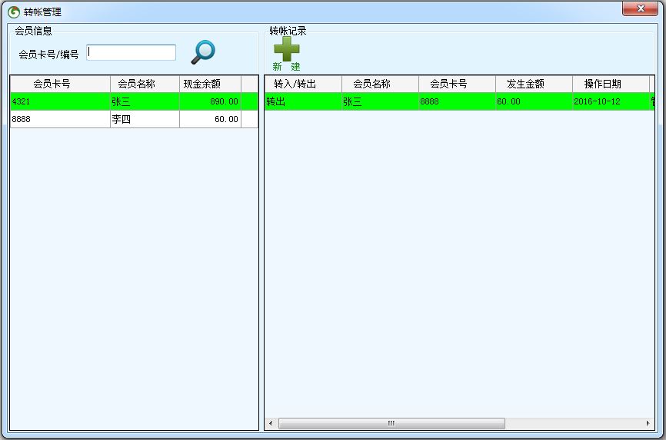The width and height of the screenshot is (666, 440).
Task: Close the 转帐管理 window
Action: point(640,8)
